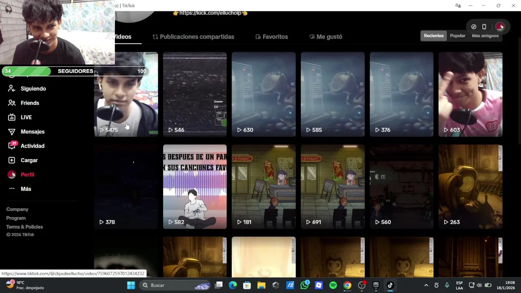Open the Windows Start menu
The width and height of the screenshot is (521, 293).
tap(131, 285)
